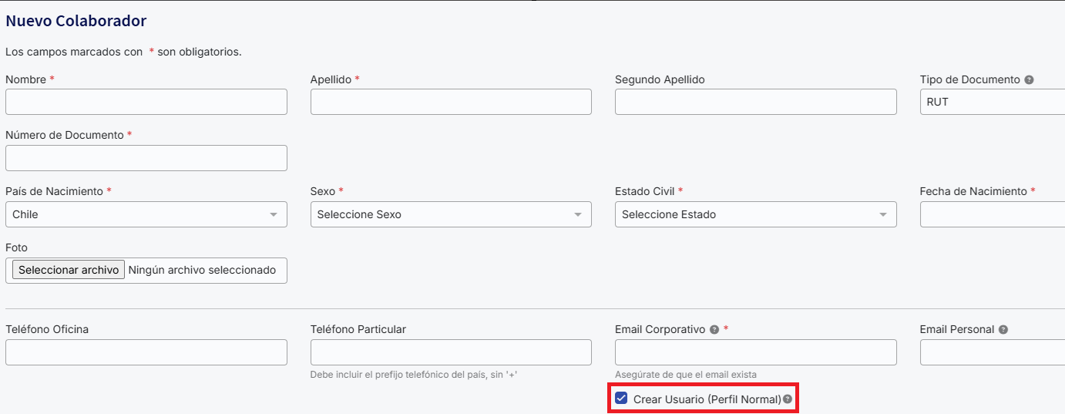This screenshot has width=1065, height=414.
Task: Open the Tipo de Documento RUT selector
Action: [x=993, y=102]
